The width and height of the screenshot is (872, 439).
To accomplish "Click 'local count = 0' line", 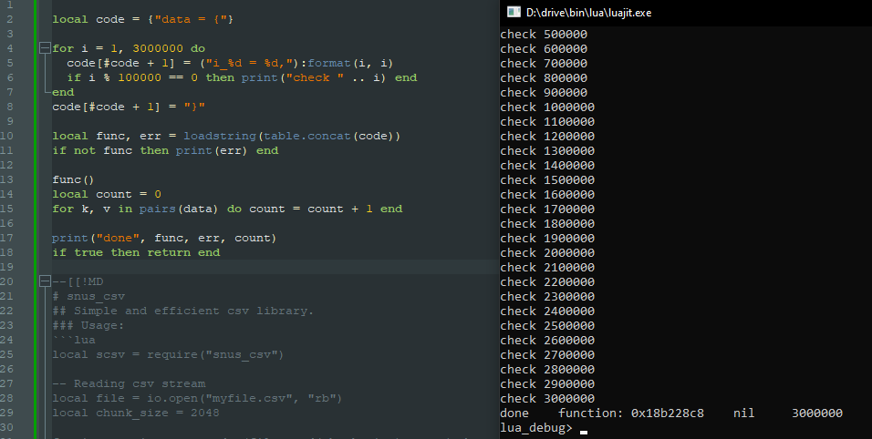I will pos(107,194).
